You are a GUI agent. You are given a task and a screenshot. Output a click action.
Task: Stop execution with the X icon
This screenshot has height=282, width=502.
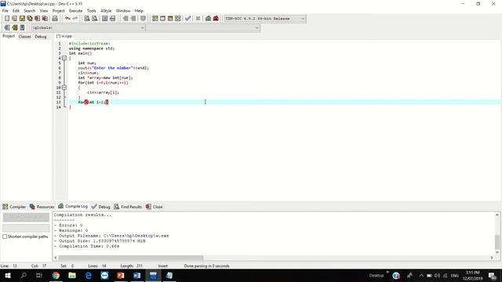click(198, 19)
